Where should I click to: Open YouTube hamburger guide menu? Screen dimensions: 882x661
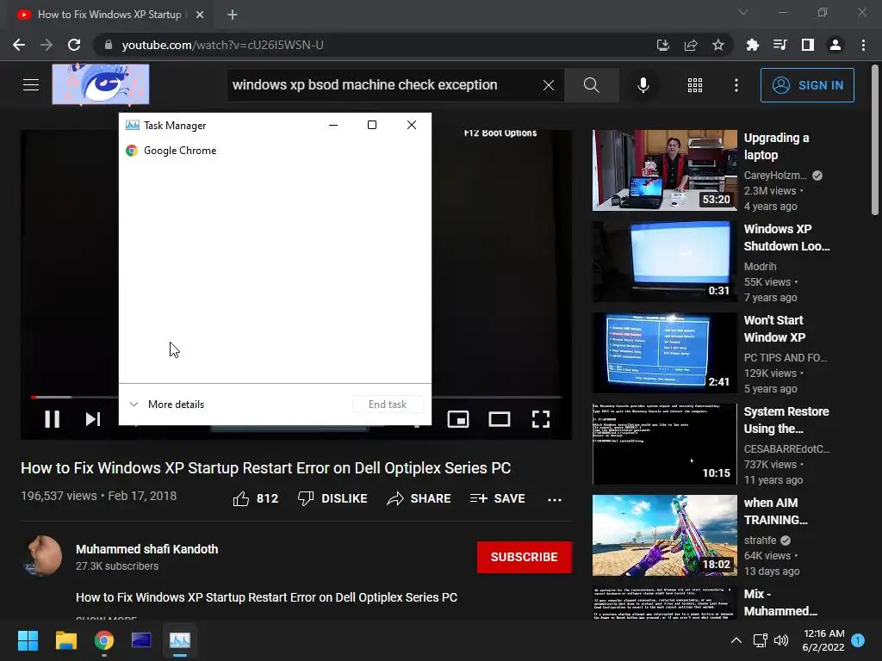pyautogui.click(x=31, y=85)
